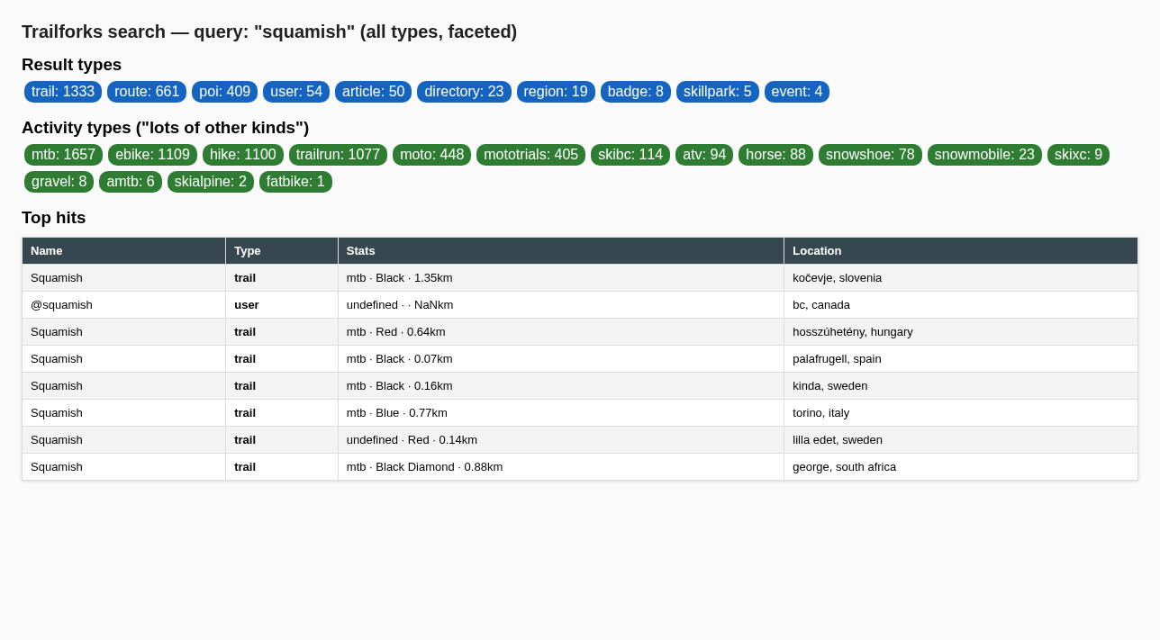Image resolution: width=1160 pixels, height=640 pixels.
Task: Choose the 'trailrun: 1077' badge
Action: pyautogui.click(x=338, y=155)
